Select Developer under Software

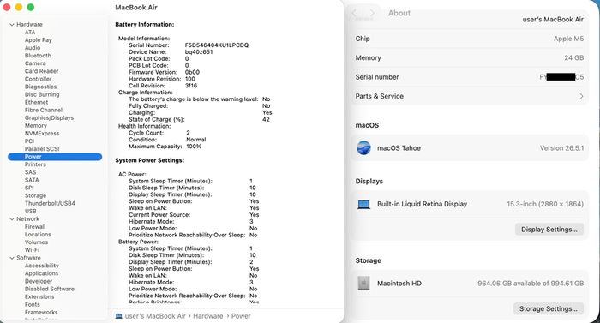point(39,281)
